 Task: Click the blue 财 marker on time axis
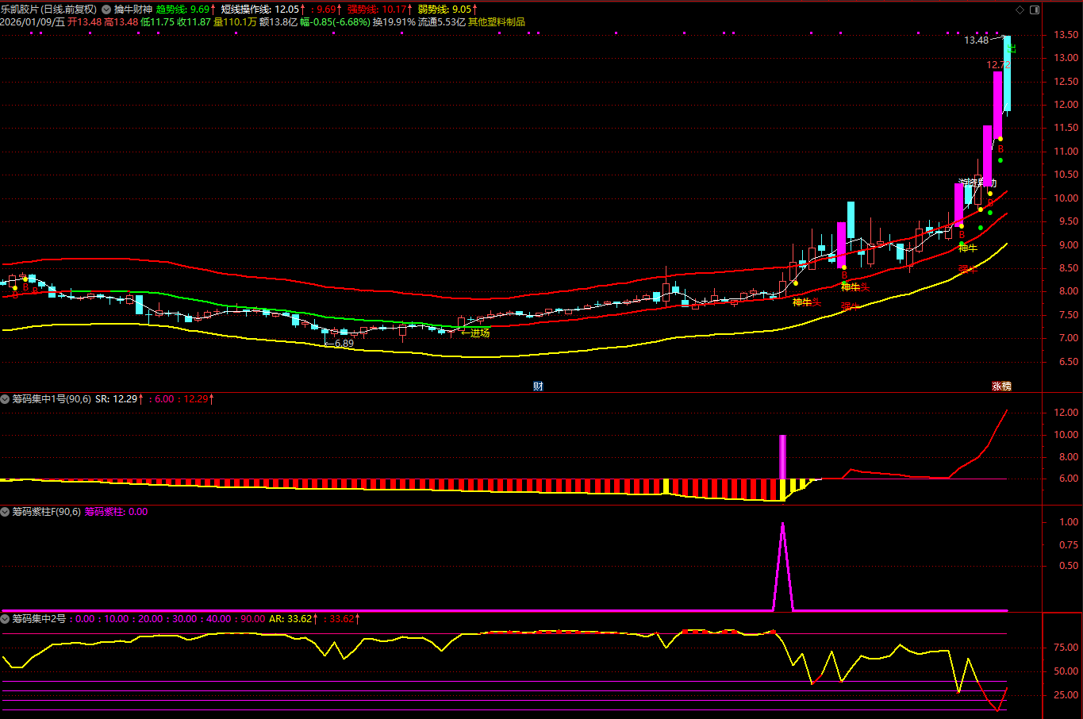pyautogui.click(x=538, y=386)
